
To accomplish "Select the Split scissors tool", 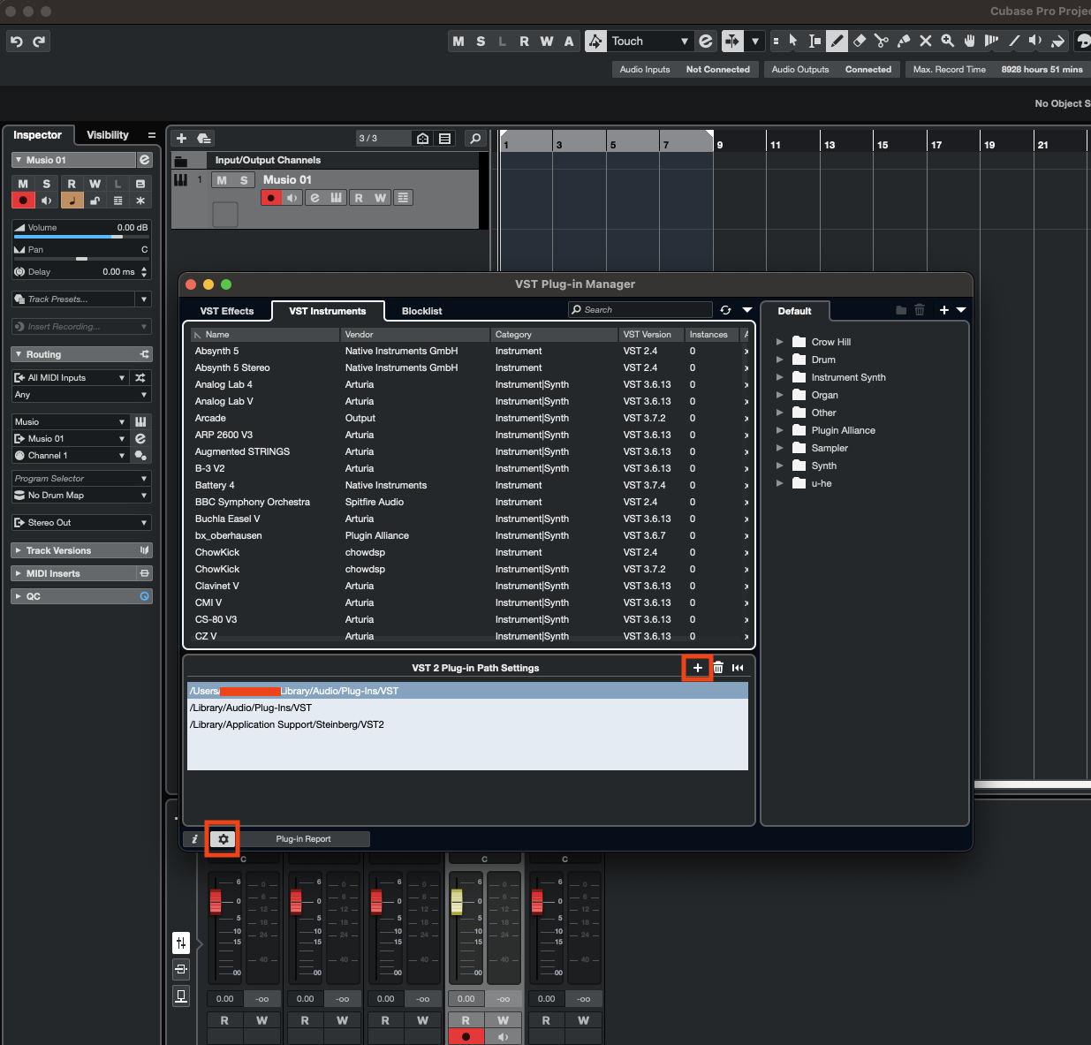I will (882, 41).
